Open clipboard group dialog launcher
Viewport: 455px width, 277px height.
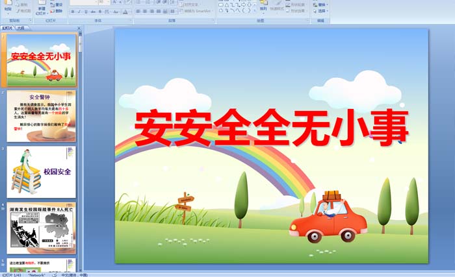click(x=31, y=20)
